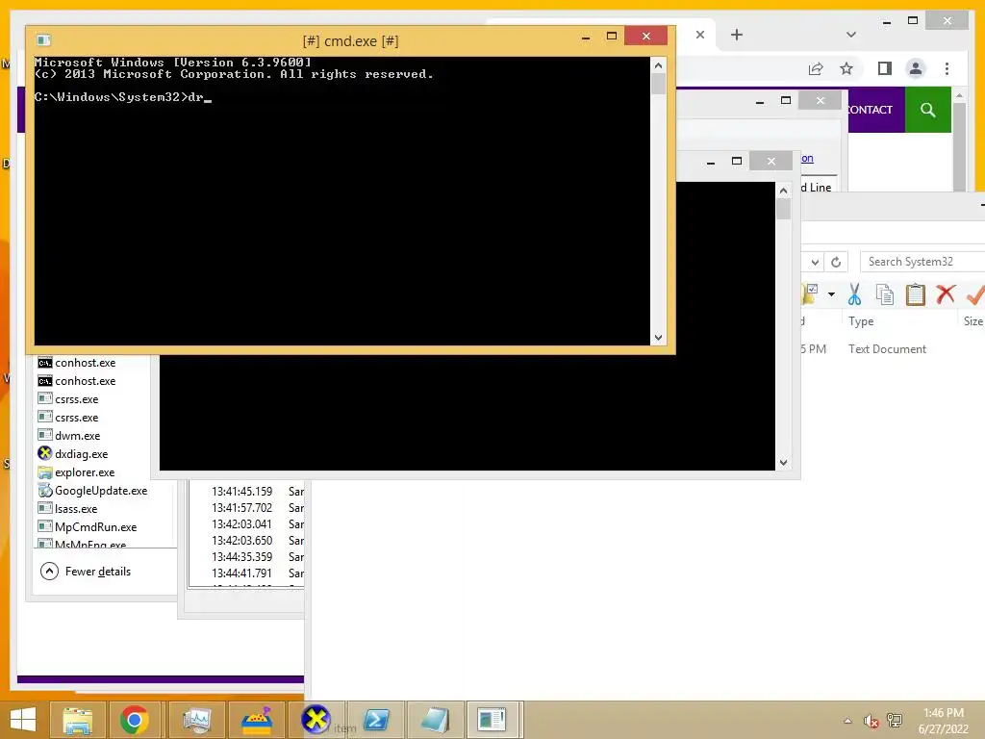
Task: Open the muted volume tray icon
Action: [x=871, y=721]
